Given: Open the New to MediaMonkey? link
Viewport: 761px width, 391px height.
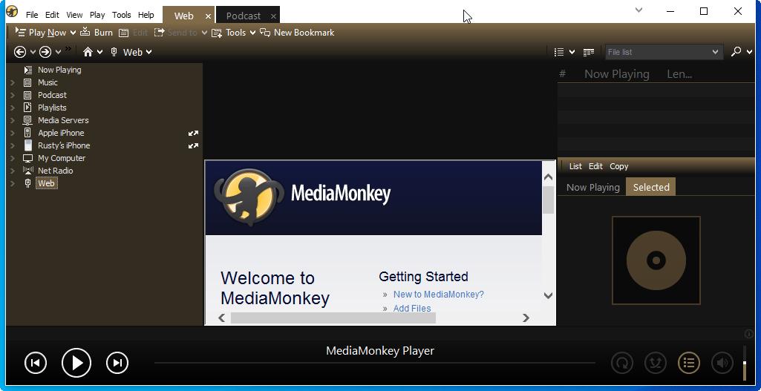Looking at the screenshot, I should [x=438, y=295].
